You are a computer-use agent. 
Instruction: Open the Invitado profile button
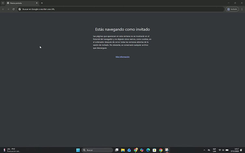(x=232, y=9)
